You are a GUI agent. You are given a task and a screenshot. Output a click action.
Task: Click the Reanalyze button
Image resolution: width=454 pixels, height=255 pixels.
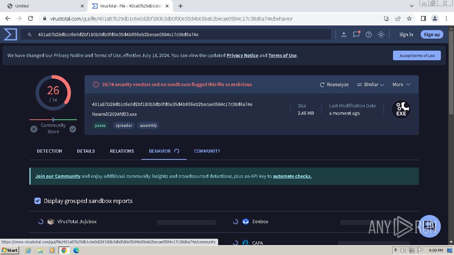pyautogui.click(x=334, y=84)
